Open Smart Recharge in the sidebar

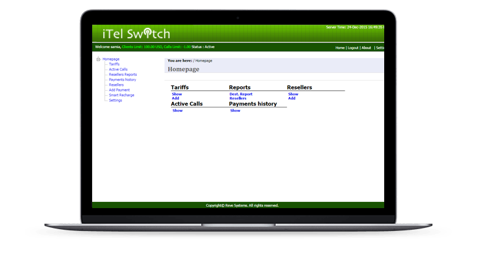click(x=121, y=95)
